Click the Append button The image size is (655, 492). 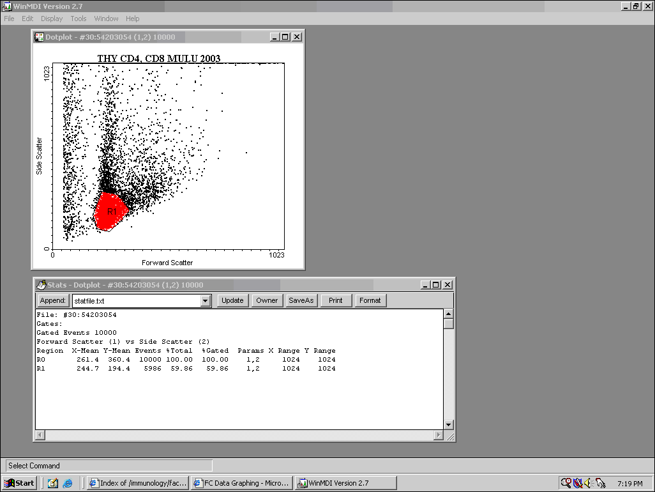52,300
